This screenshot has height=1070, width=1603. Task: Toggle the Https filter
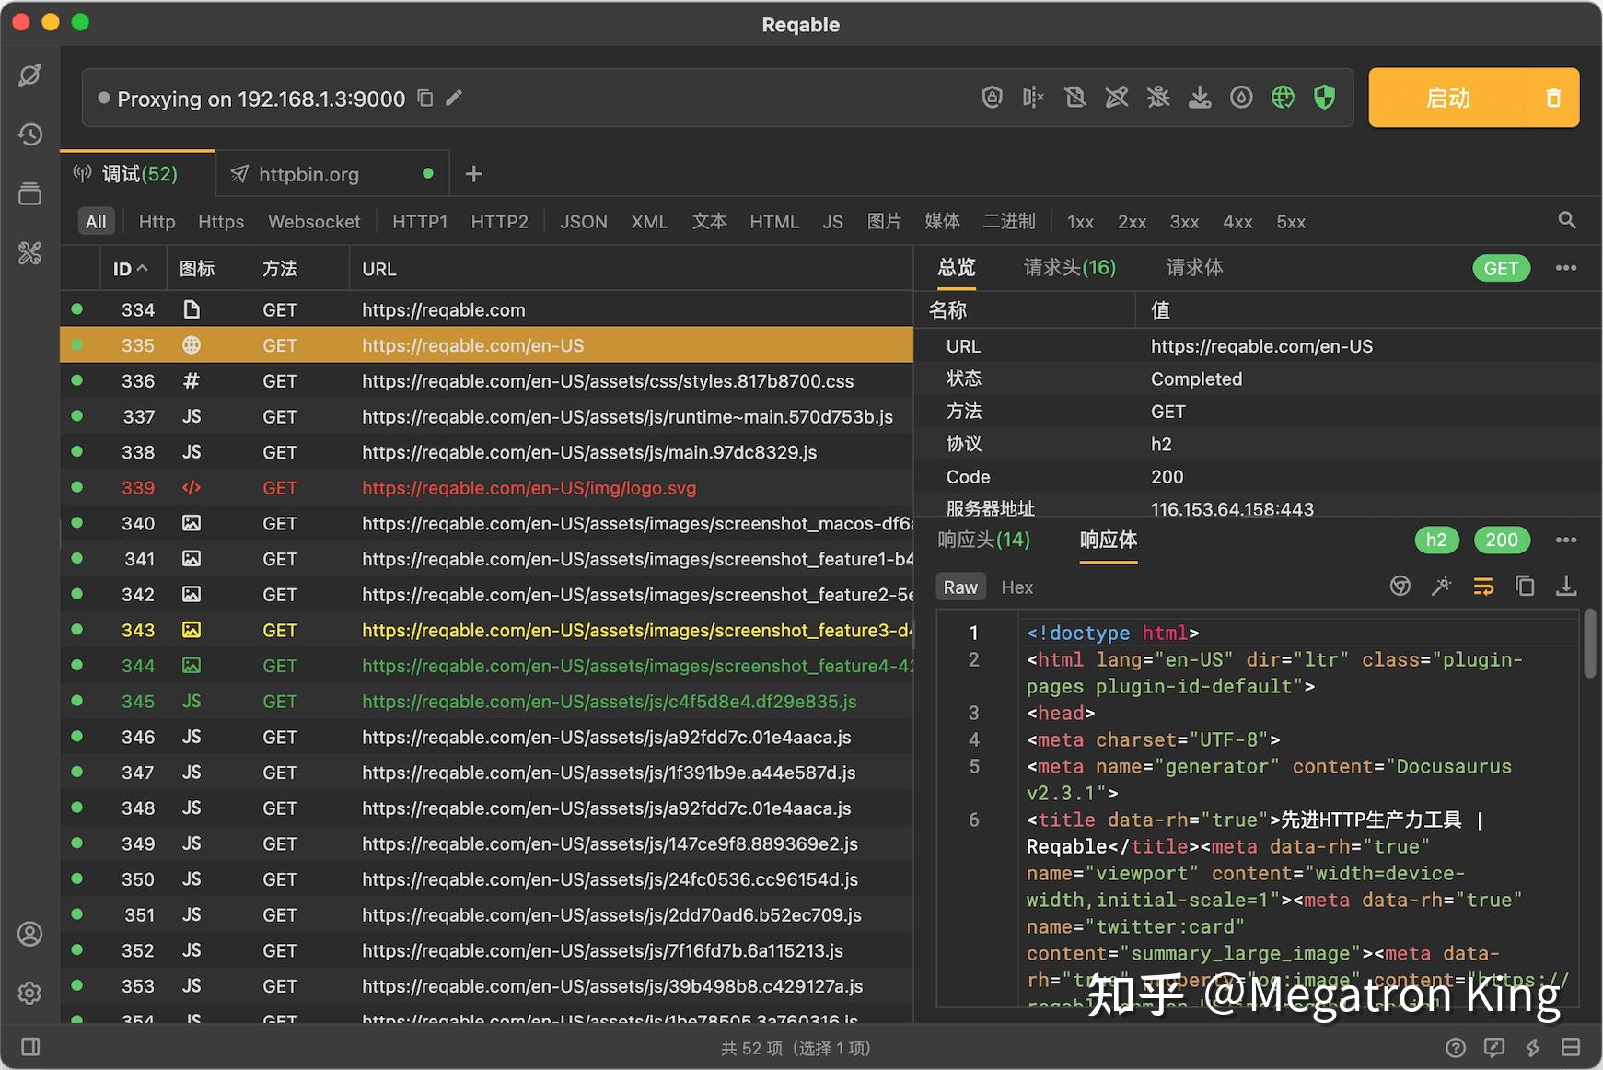point(221,221)
